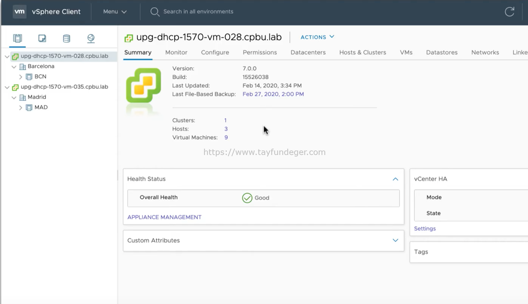Click the Version value 7.0.0
Screen dimensions: 528x304
click(249, 69)
